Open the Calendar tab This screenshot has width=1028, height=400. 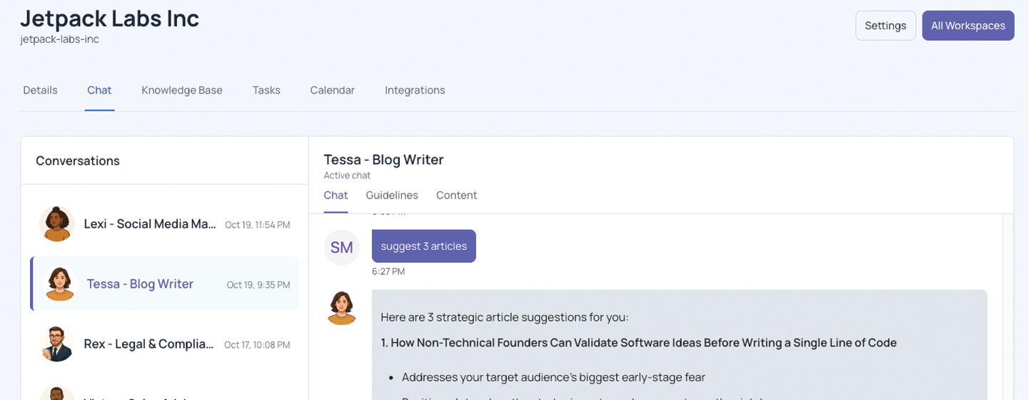click(x=332, y=90)
